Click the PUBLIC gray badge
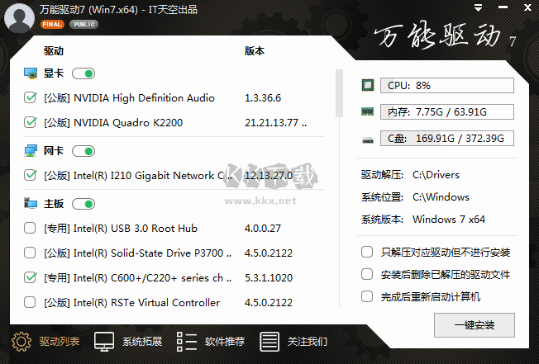This screenshot has width=539, height=364. click(x=83, y=25)
